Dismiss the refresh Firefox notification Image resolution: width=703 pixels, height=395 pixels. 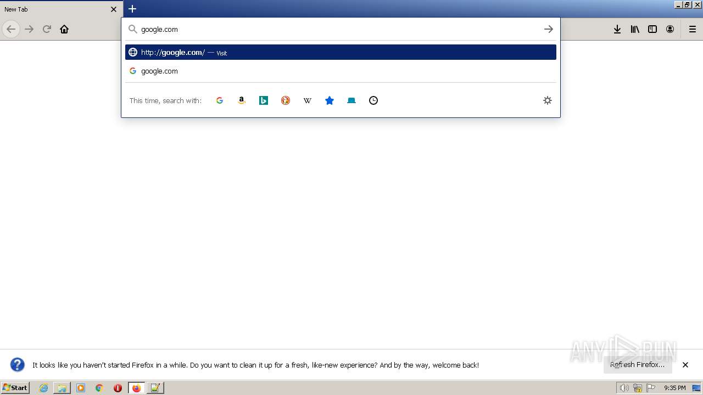point(685,365)
